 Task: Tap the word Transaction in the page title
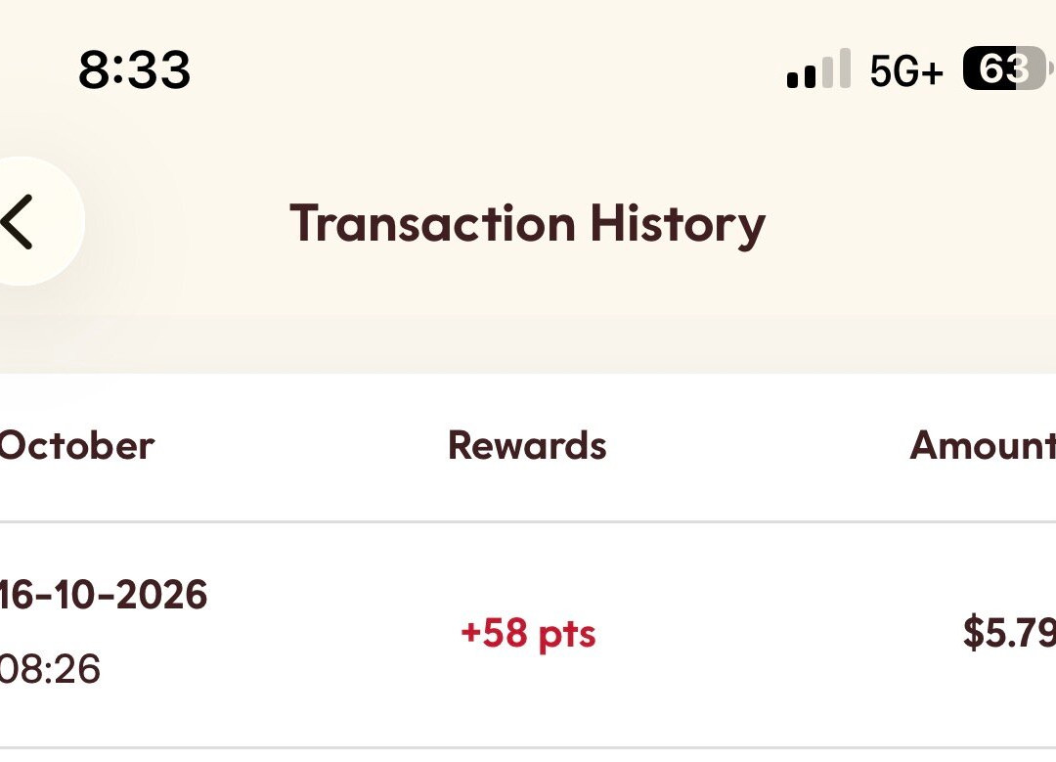coord(433,223)
